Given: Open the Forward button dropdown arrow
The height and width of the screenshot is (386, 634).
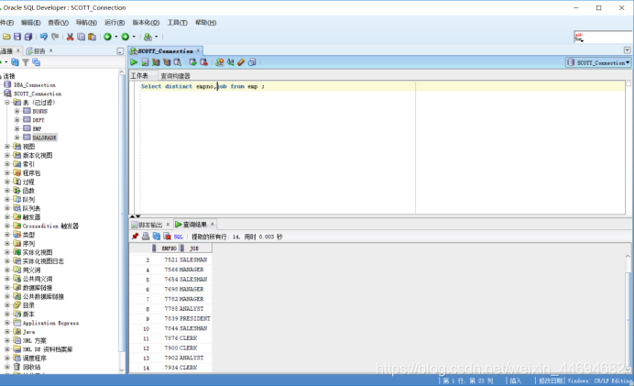Looking at the screenshot, I should coord(134,37).
